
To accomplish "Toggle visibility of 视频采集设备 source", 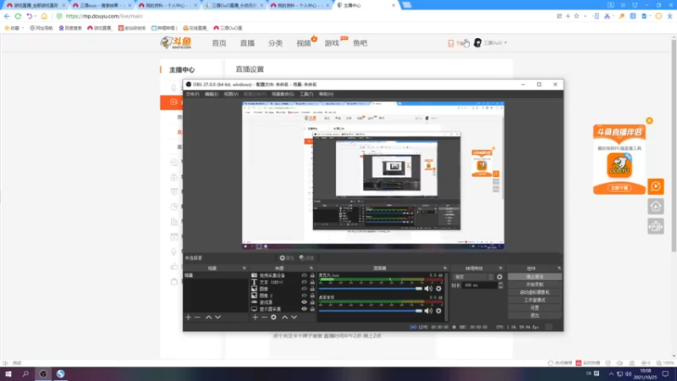I will click(x=304, y=275).
